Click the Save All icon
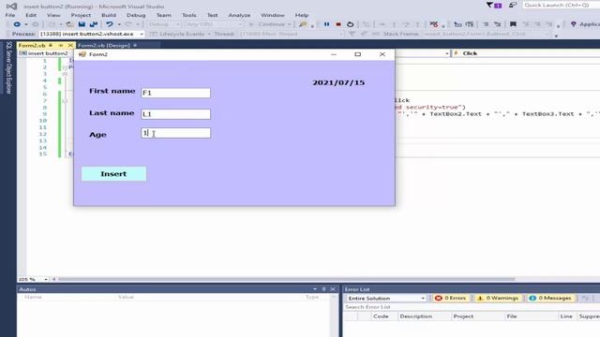Screen dimensions: 600x337 (x=94, y=24)
